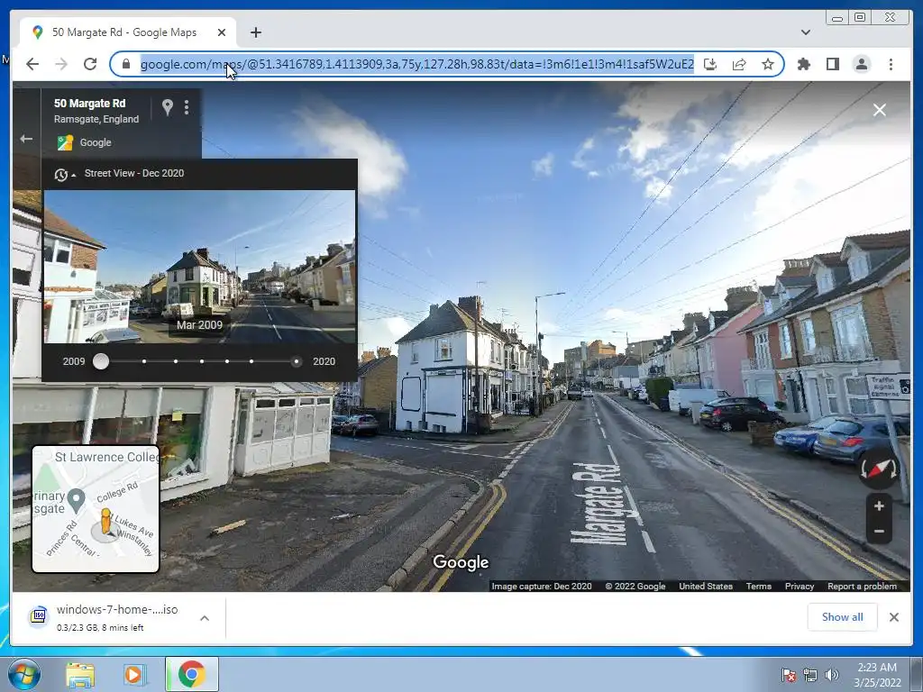Open Windows Explorer from taskbar

(80, 675)
